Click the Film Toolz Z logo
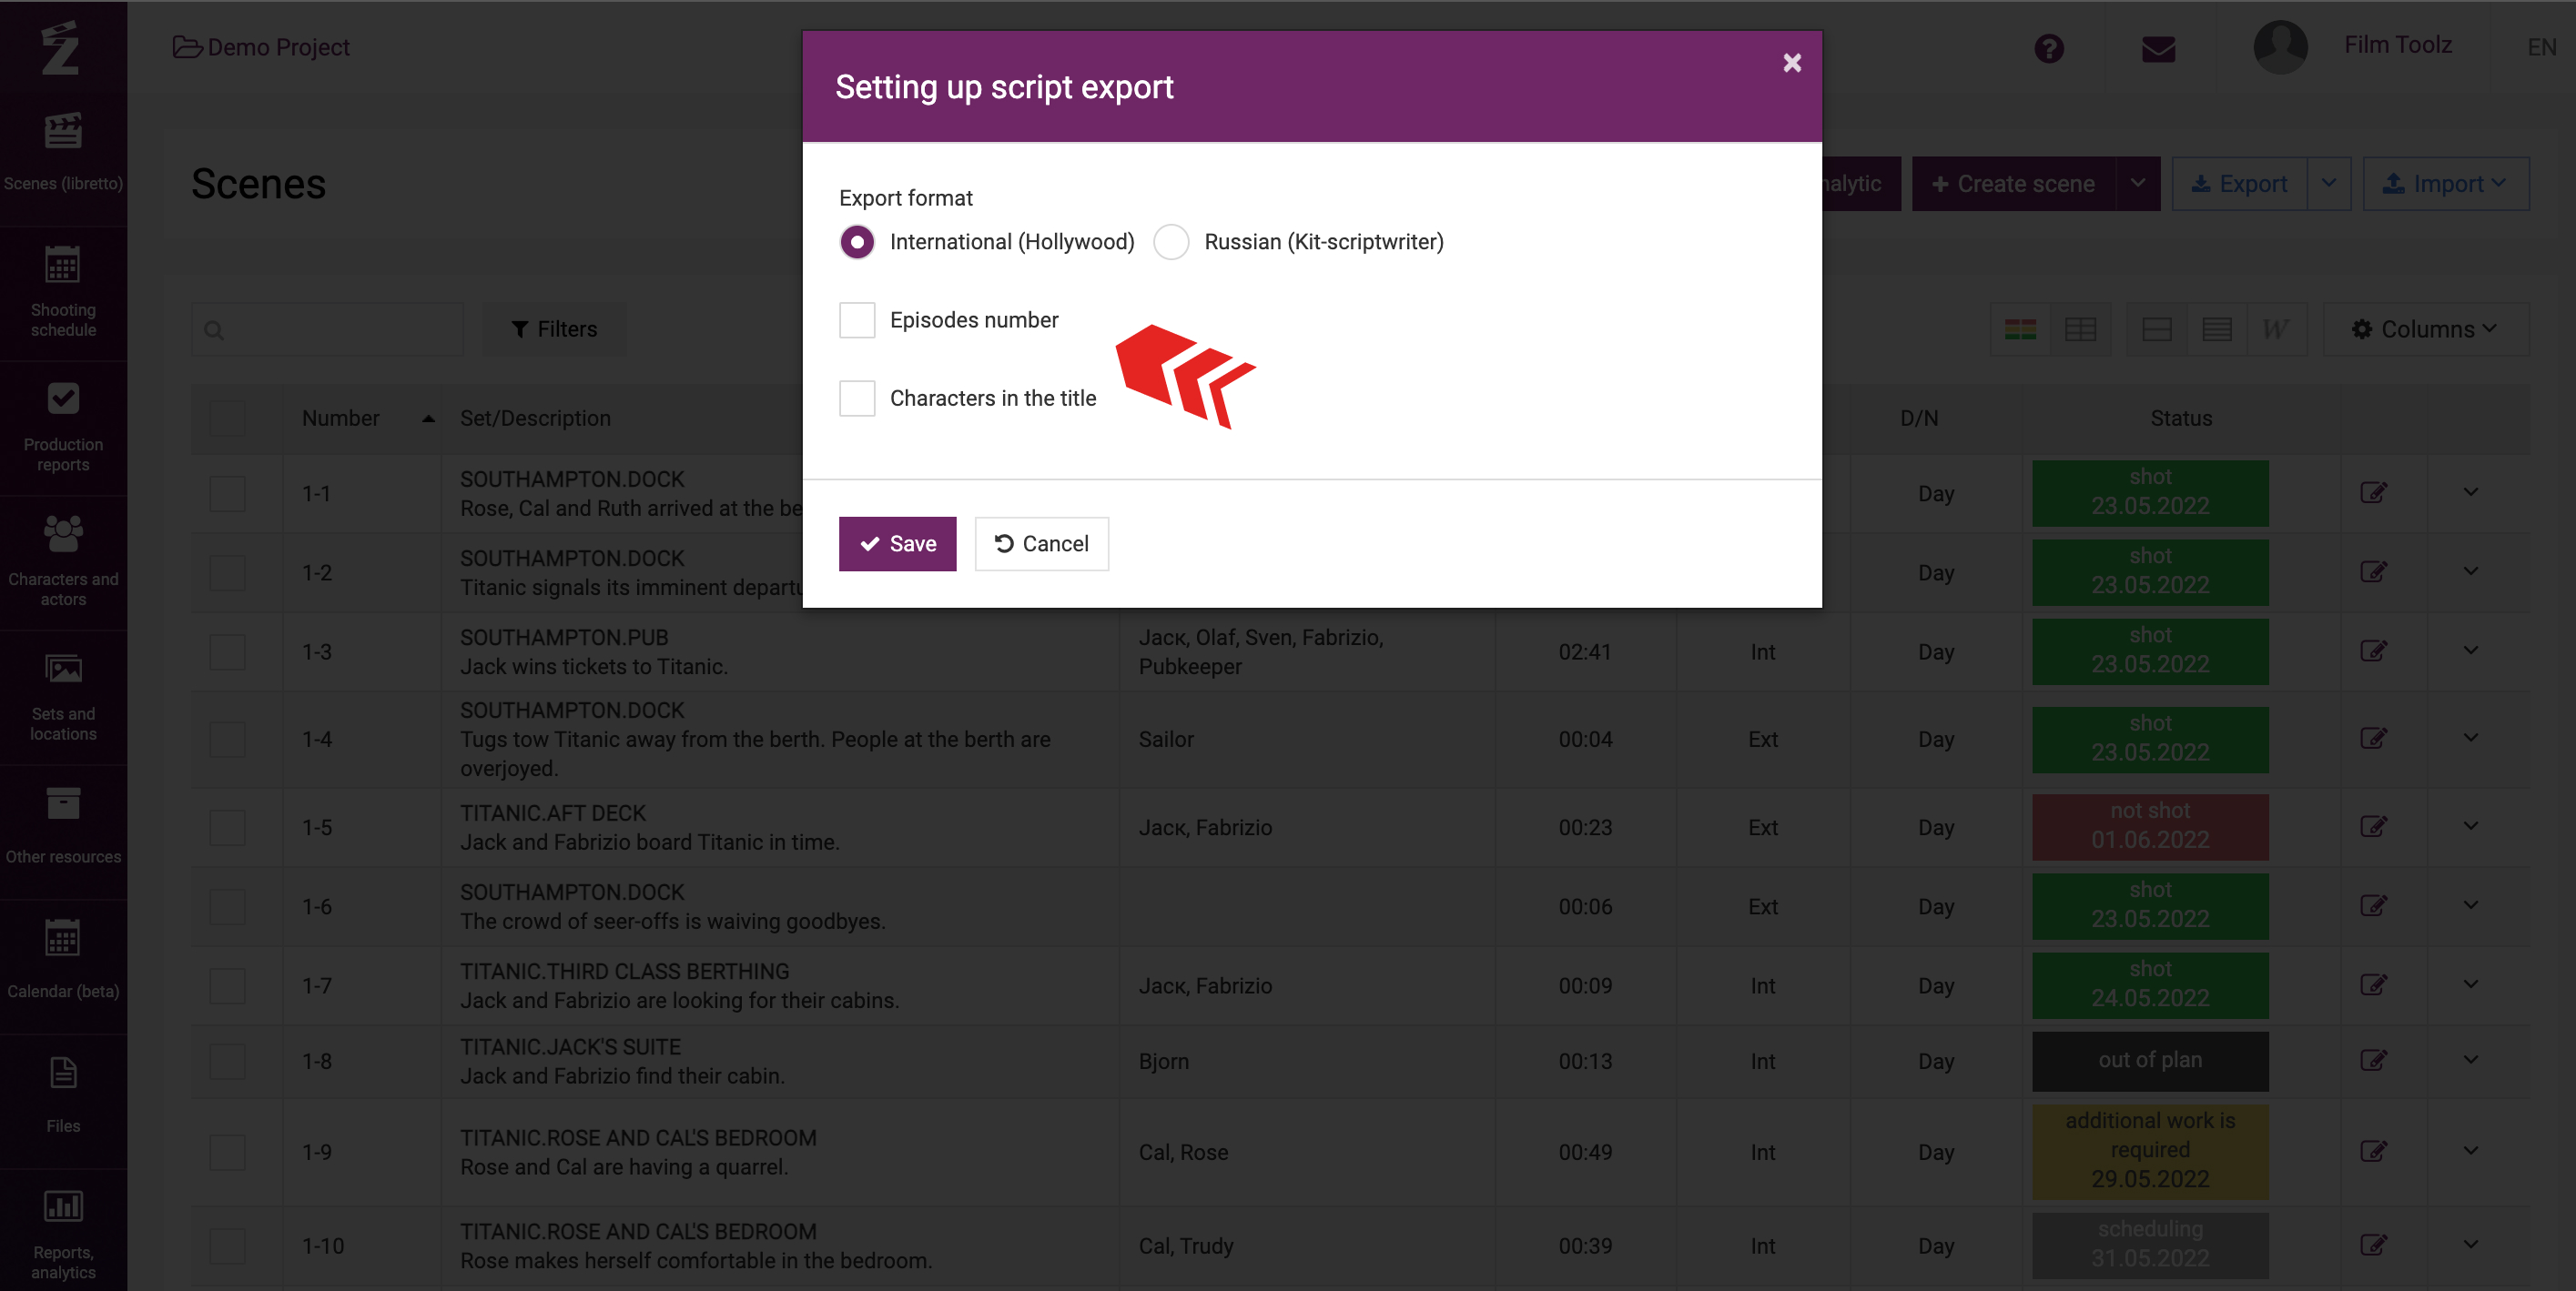 pos(60,47)
